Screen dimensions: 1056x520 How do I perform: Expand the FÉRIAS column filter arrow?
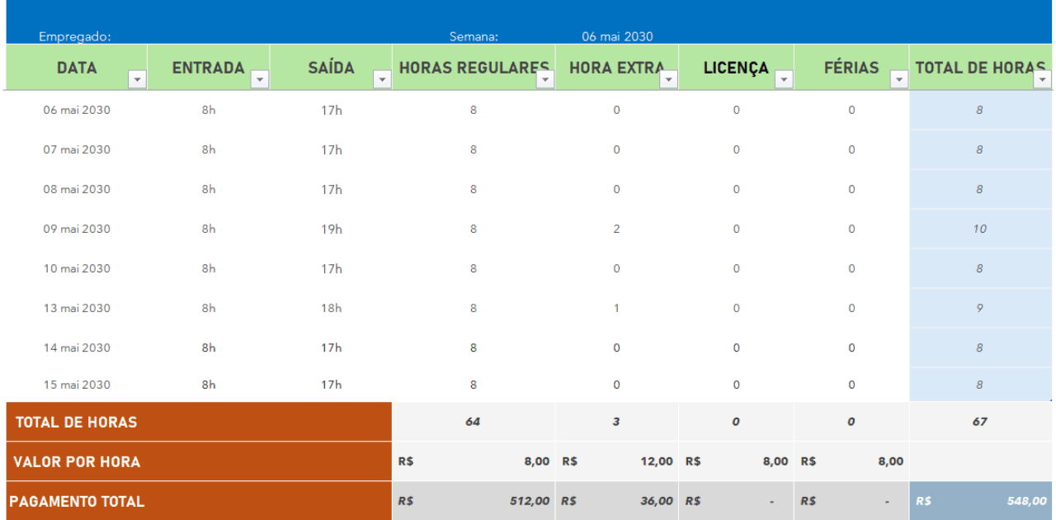899,79
